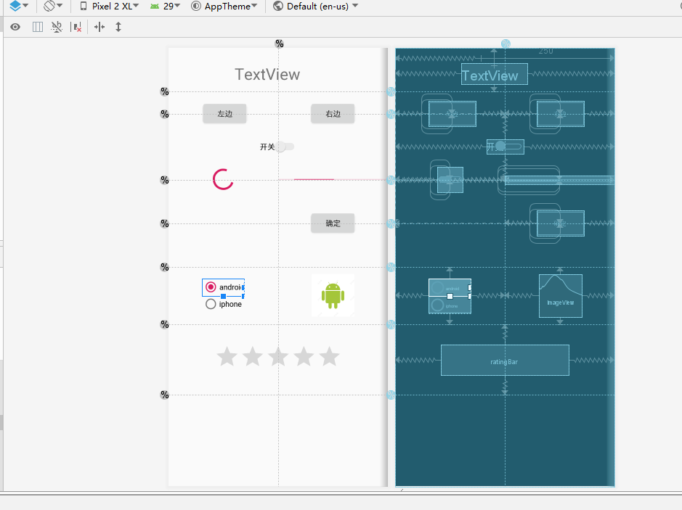Click the first star in rating bar
This screenshot has width=682, height=510.
pyautogui.click(x=227, y=357)
